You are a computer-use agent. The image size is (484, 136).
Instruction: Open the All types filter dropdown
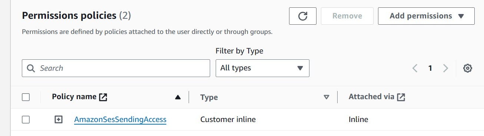(x=262, y=68)
